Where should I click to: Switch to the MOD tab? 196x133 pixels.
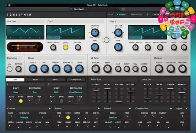click(x=36, y=80)
